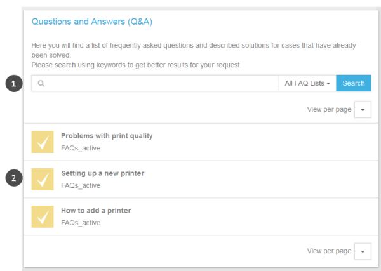The image size is (381, 271).
Task: Click FAQs_active label under Setting up printer
Action: (81, 185)
